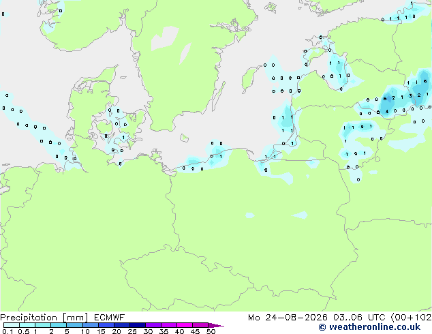Click the legend label "50"

point(211,331)
